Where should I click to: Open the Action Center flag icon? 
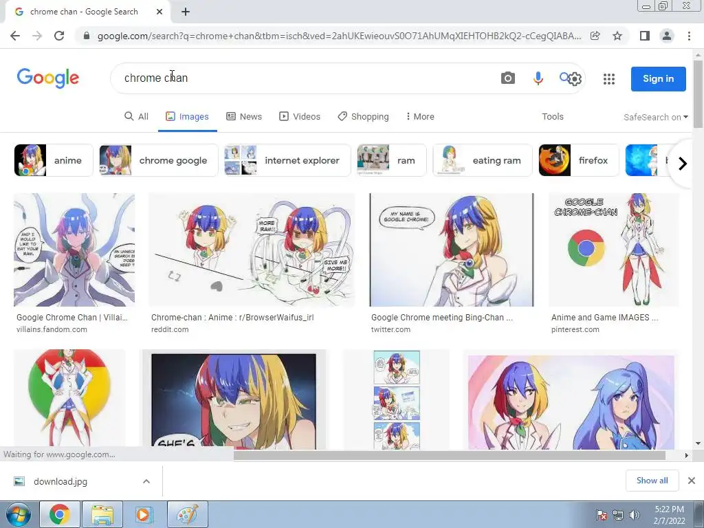coord(601,515)
